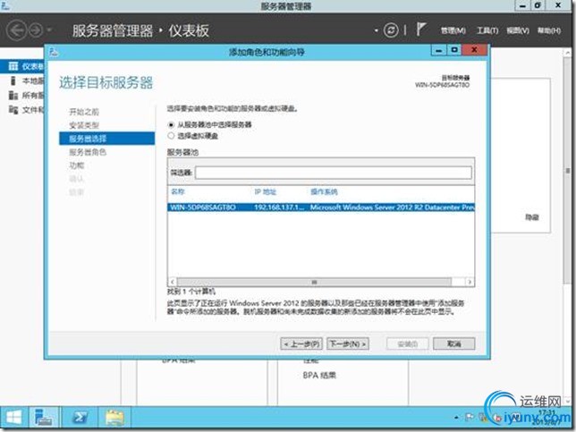
Task: Open the 视图(V) menu
Action: [x=518, y=30]
